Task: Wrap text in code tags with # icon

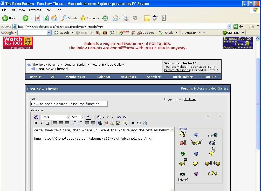Action: point(133,123)
